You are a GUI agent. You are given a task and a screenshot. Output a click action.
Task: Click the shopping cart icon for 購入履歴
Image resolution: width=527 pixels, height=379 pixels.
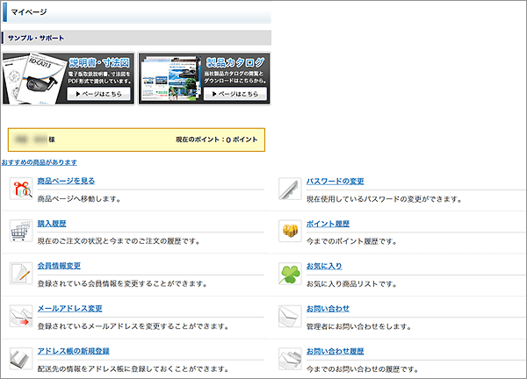[x=21, y=231]
